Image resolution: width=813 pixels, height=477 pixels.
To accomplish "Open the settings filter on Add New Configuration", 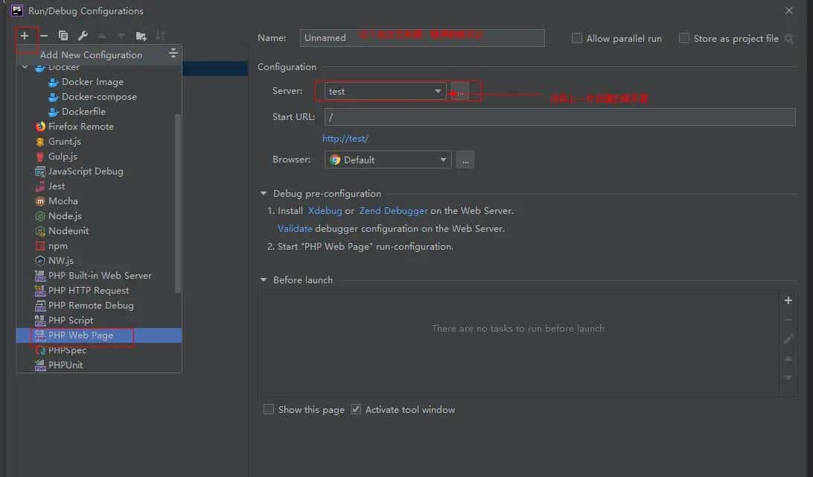I will coord(173,54).
